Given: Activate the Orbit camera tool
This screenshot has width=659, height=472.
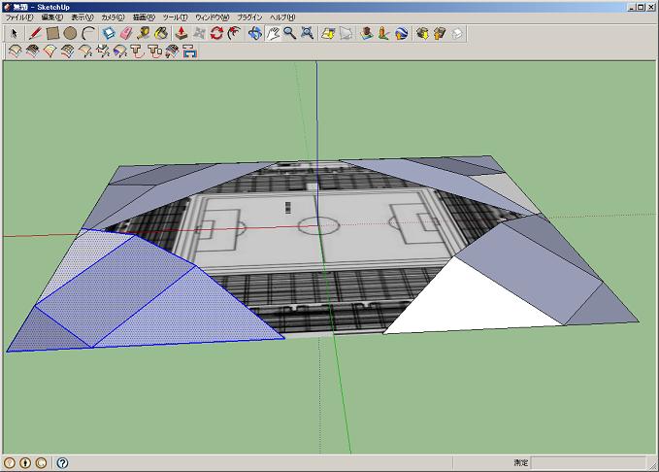Looking at the screenshot, I should pos(255,33).
